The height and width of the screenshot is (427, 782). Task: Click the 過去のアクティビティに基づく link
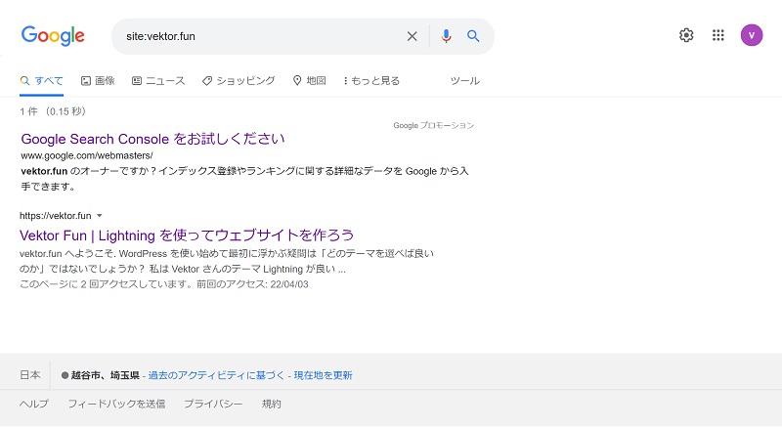point(216,375)
